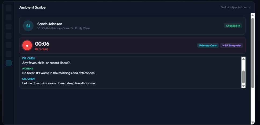Click the 00:06 recording timer

[42, 44]
